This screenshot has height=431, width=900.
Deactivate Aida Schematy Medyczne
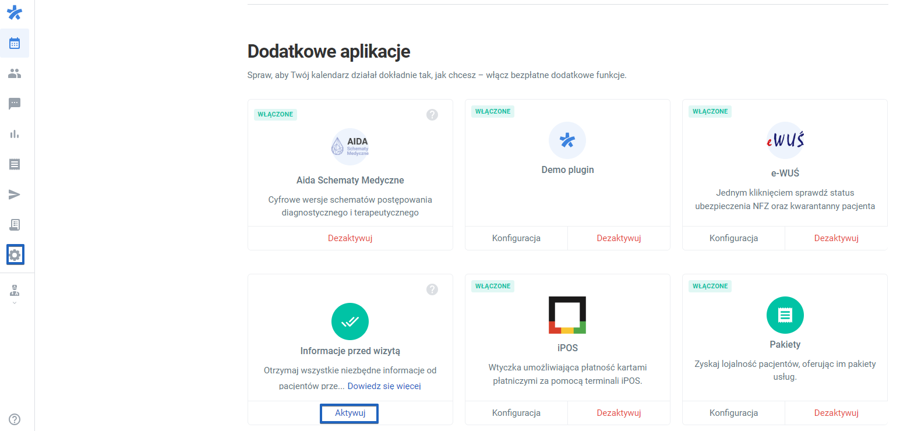[x=350, y=238]
